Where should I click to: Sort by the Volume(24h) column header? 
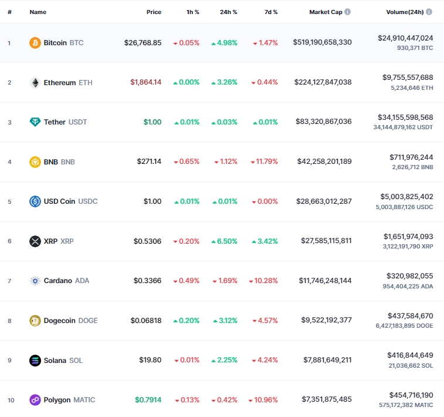pyautogui.click(x=405, y=12)
